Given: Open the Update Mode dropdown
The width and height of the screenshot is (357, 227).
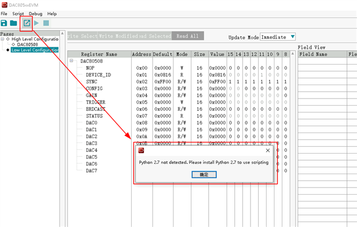Looking at the screenshot, I should [x=278, y=37].
